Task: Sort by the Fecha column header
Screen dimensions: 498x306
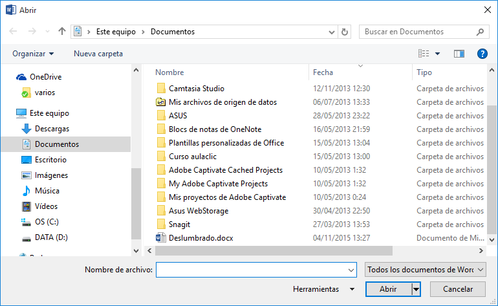Action: [x=323, y=72]
